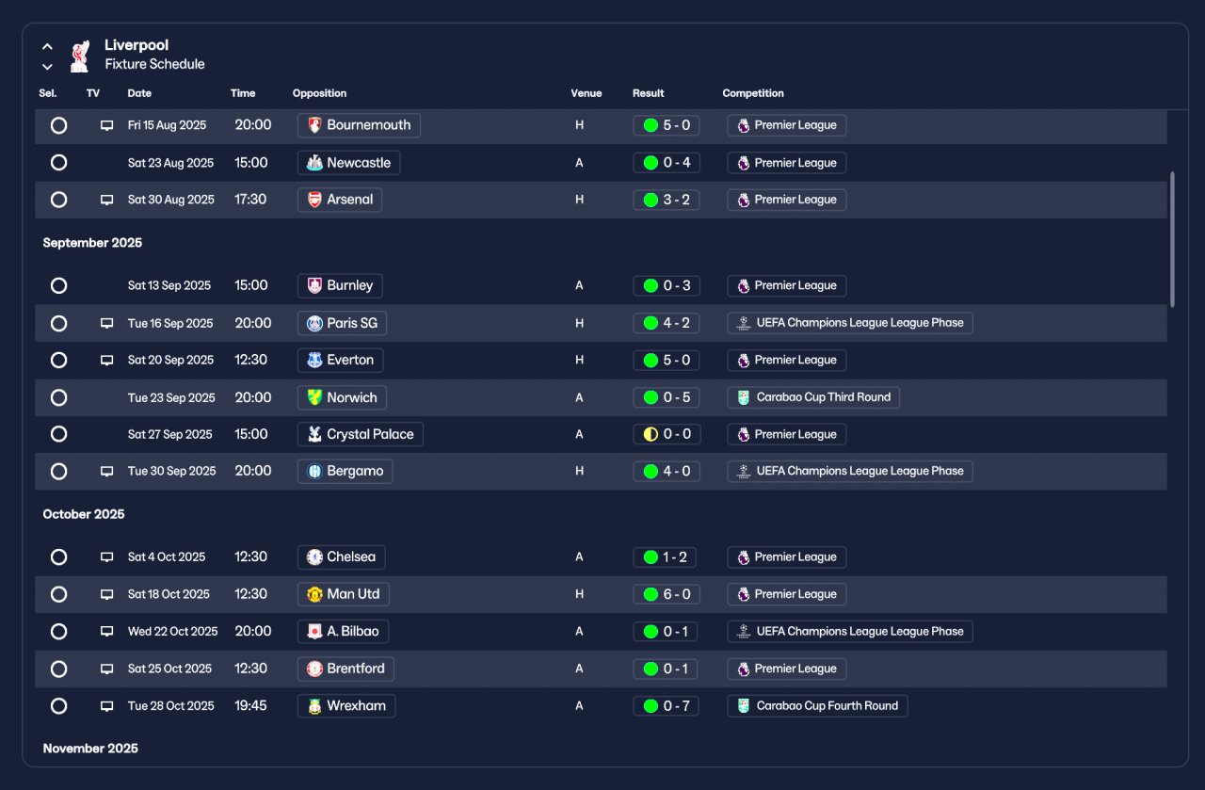Click the TV icon on Bournemouth fixture row
Screen dimensions: 1205x790
pyautogui.click(x=107, y=125)
